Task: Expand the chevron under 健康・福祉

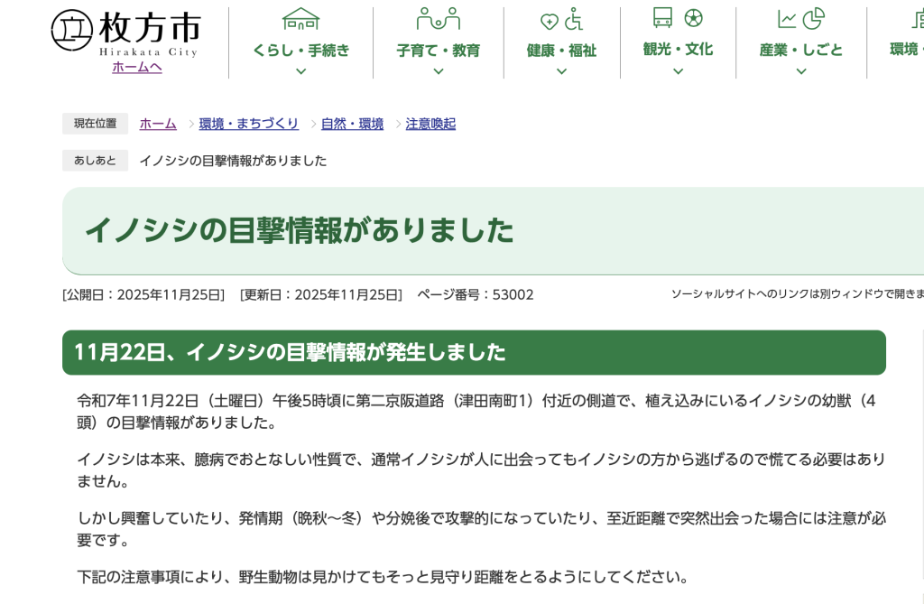Action: [x=561, y=71]
